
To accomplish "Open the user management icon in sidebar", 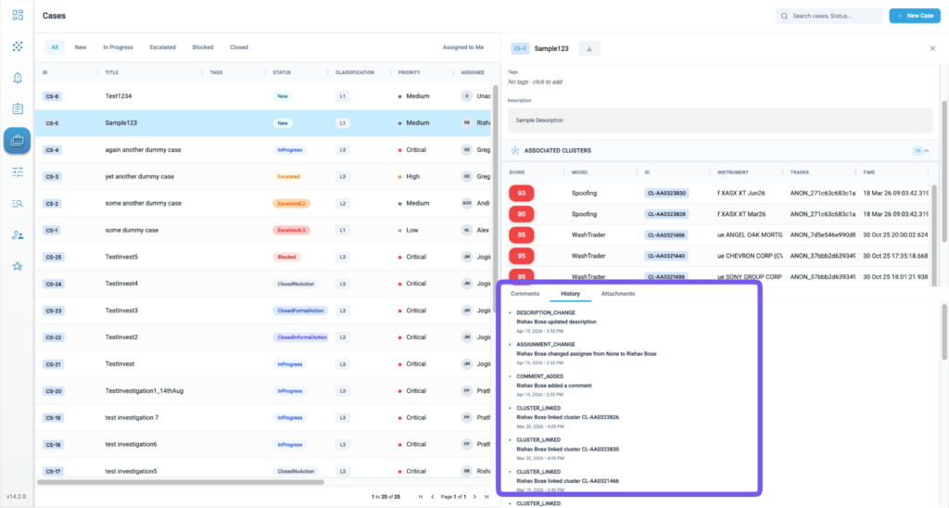I will point(18,235).
